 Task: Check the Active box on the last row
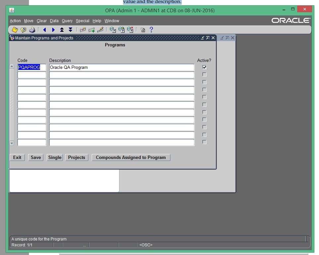[x=204, y=142]
